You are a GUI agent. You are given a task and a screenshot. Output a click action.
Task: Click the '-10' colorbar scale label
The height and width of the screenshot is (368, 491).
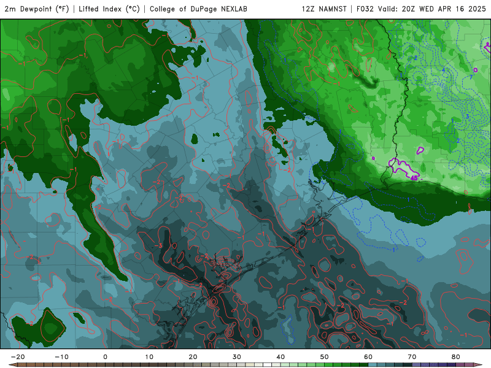tap(61, 357)
